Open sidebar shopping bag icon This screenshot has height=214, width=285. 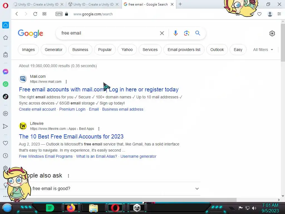(6, 55)
